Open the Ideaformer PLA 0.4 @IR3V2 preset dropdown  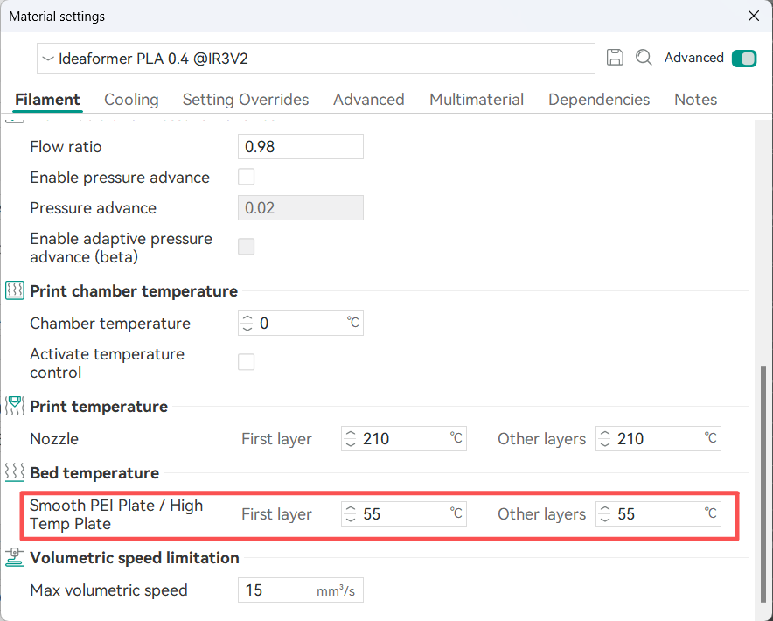pyautogui.click(x=316, y=59)
